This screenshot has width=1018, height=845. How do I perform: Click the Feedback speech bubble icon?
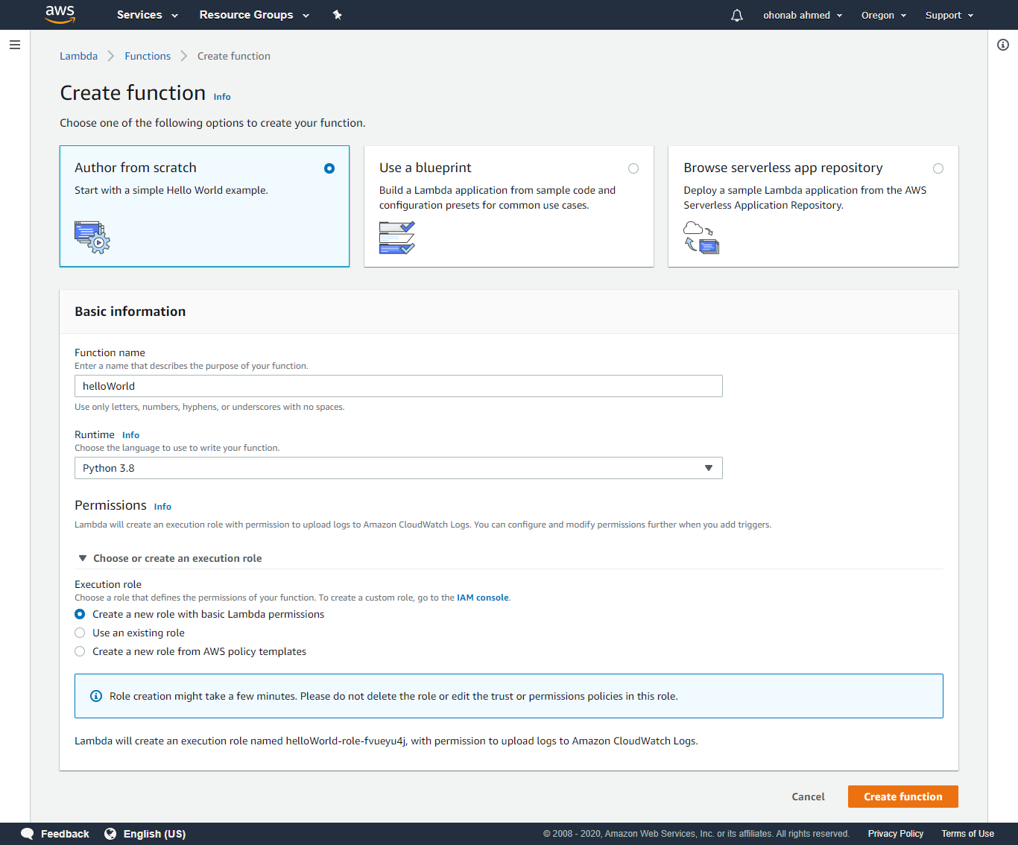pyautogui.click(x=28, y=834)
